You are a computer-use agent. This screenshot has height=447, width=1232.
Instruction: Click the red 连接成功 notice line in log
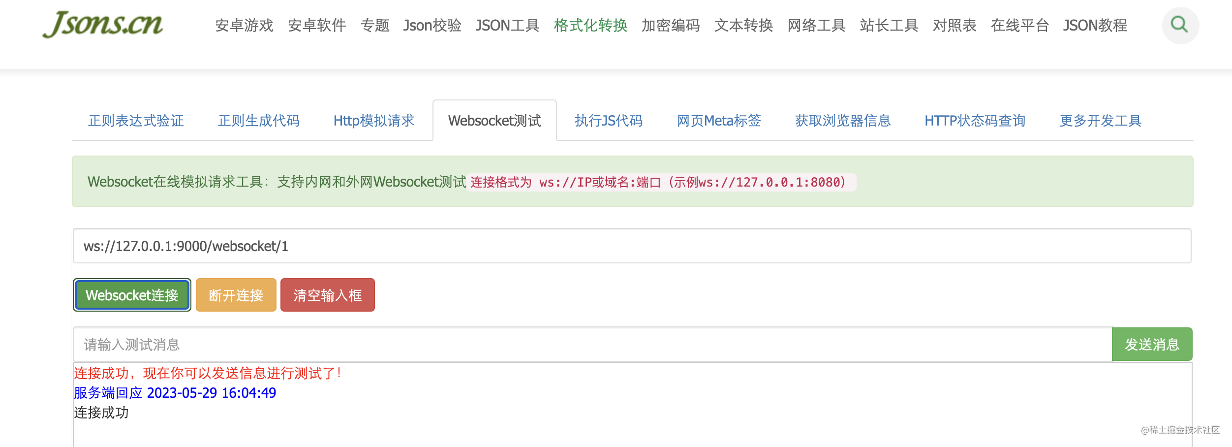[208, 373]
